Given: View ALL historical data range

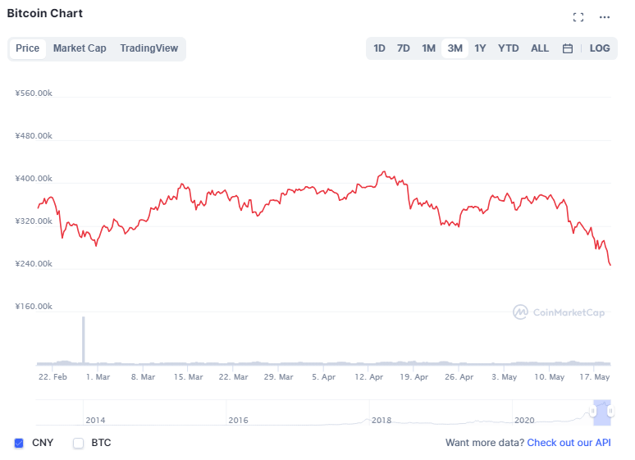Looking at the screenshot, I should click(x=540, y=48).
